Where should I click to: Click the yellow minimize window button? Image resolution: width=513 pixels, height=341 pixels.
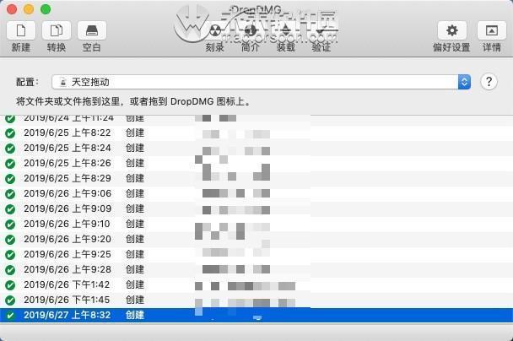coord(29,9)
